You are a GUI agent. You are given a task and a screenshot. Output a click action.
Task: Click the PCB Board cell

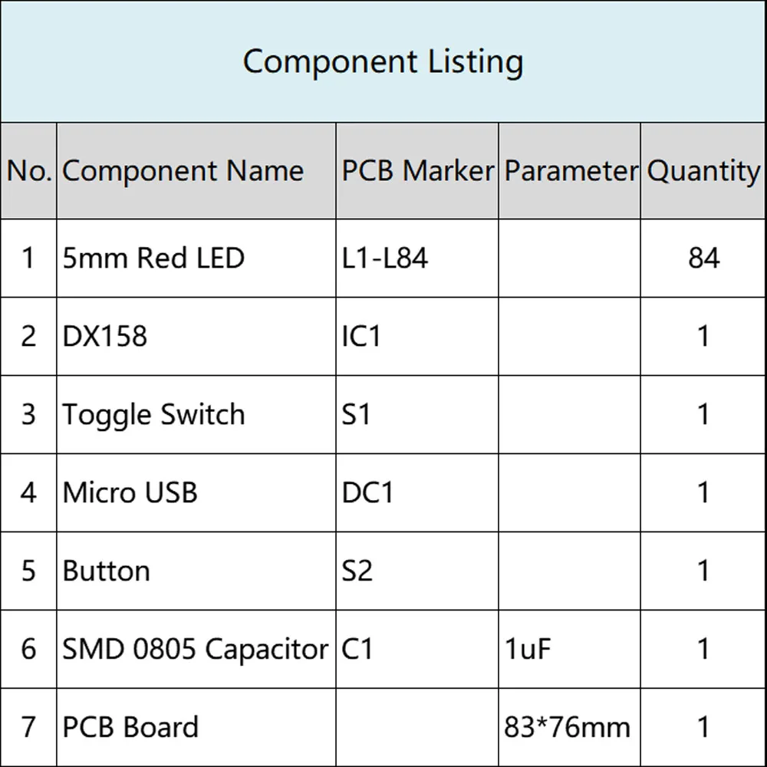[196, 727]
